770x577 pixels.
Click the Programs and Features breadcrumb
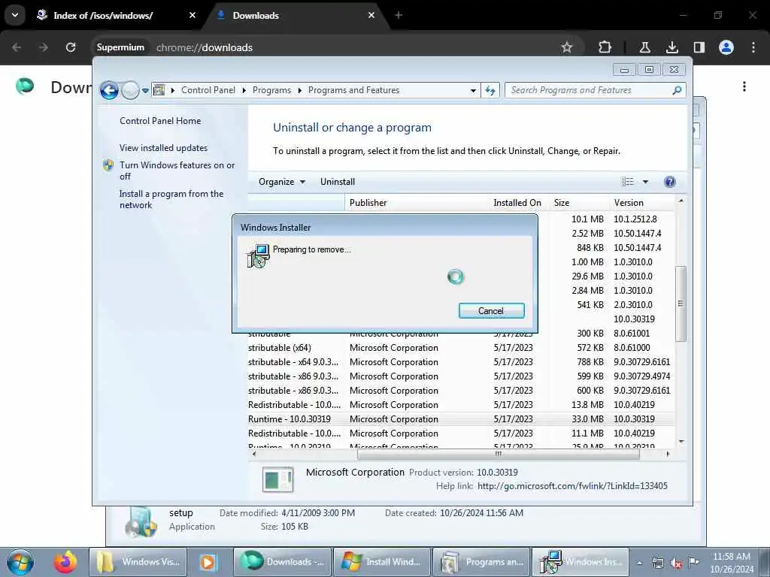(x=353, y=90)
